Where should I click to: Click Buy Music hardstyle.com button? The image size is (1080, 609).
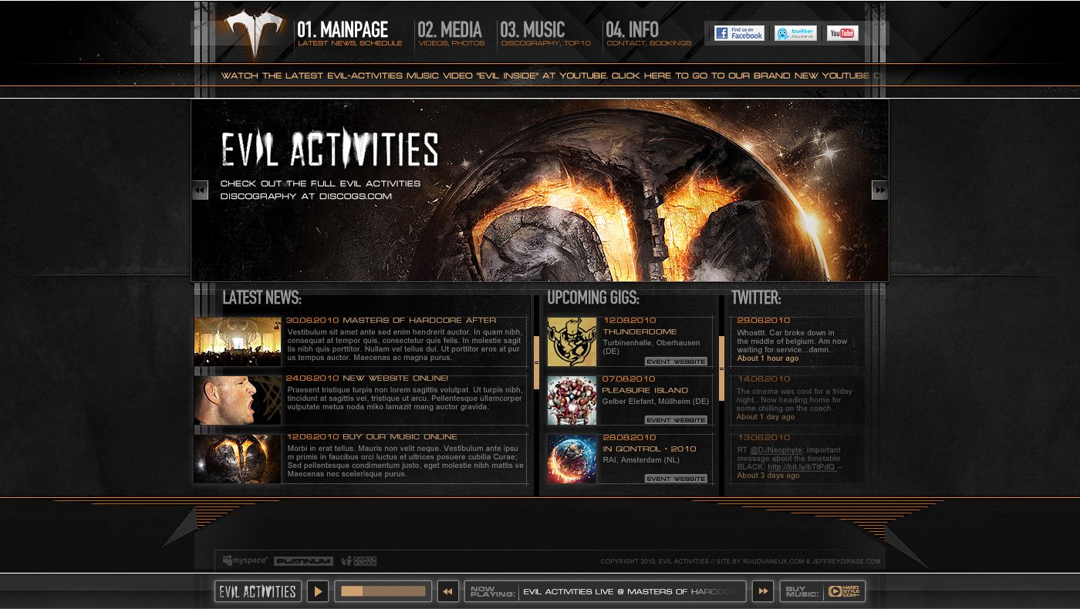822,591
